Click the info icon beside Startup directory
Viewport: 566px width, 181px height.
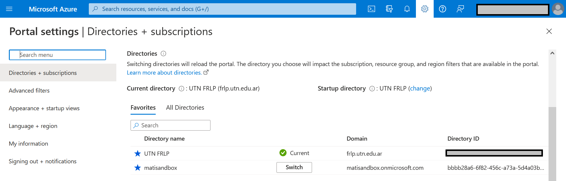pos(372,89)
